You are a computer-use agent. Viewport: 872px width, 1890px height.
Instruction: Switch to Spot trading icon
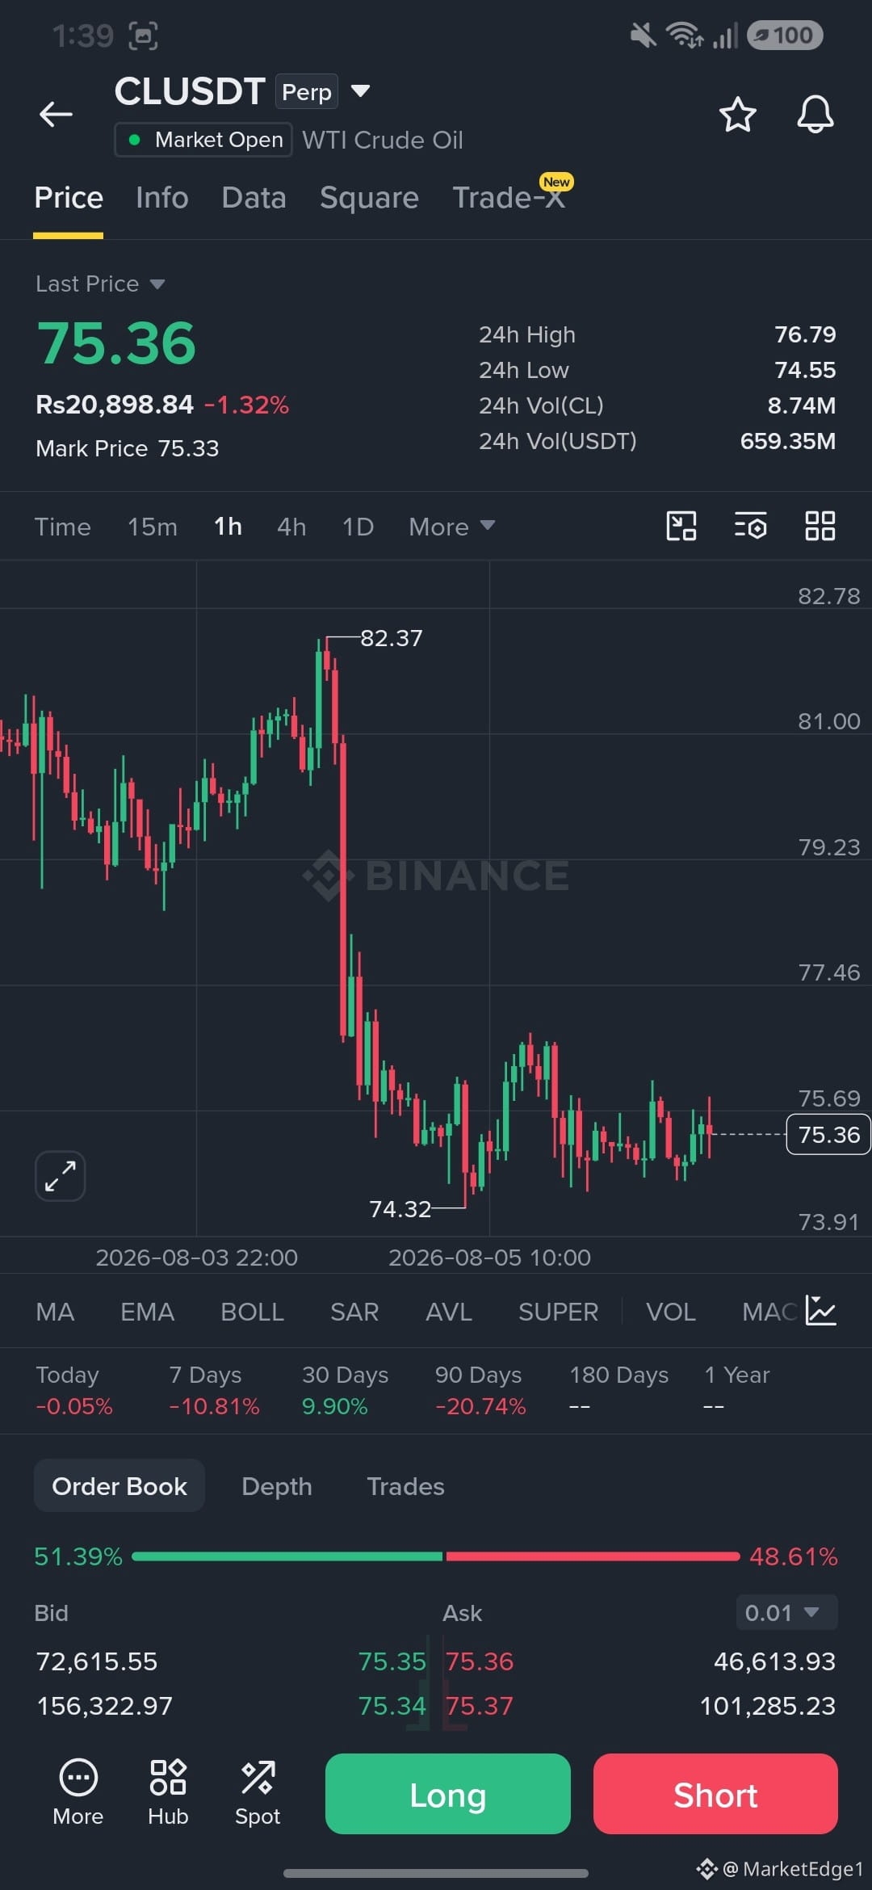point(258,1793)
